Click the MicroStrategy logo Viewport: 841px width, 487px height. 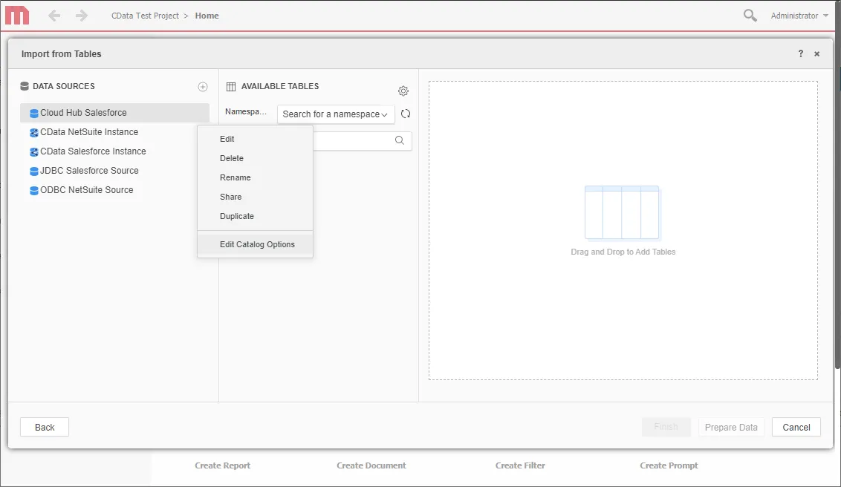(x=16, y=15)
